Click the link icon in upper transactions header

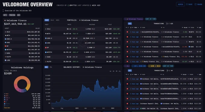tap(128, 28)
